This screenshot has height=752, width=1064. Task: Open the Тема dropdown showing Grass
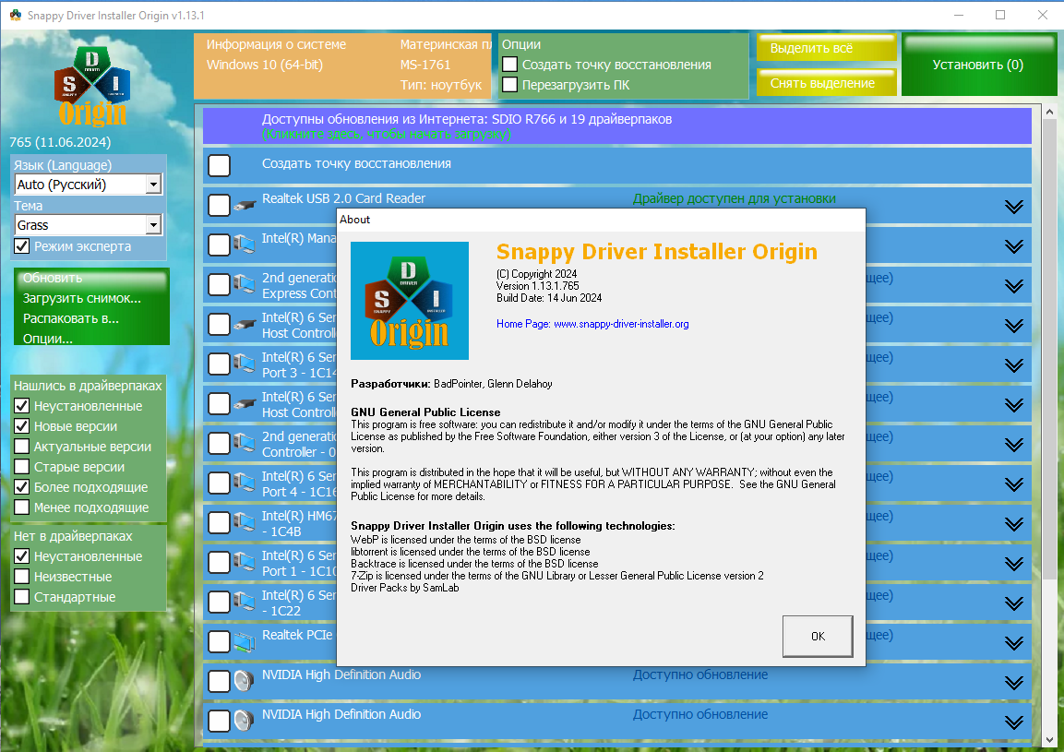point(89,224)
